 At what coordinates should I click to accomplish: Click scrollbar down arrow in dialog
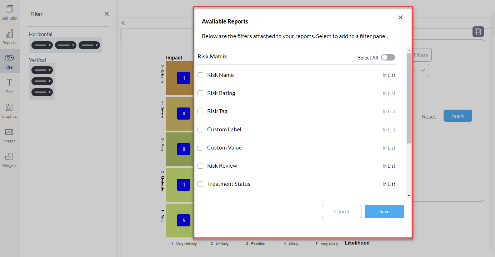(x=409, y=196)
